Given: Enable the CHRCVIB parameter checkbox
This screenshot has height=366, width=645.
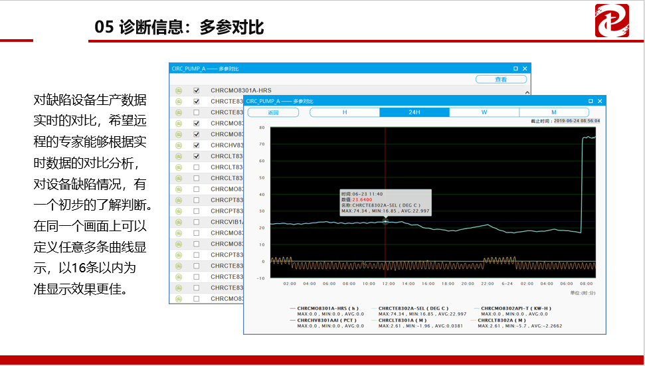Looking at the screenshot, I should [196, 222].
